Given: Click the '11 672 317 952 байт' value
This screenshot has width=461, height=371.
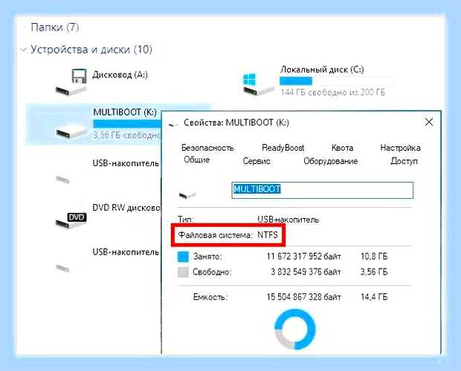Looking at the screenshot, I should click(303, 257).
